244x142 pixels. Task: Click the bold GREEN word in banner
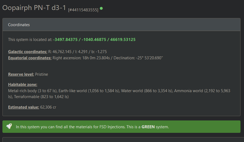point(148,127)
